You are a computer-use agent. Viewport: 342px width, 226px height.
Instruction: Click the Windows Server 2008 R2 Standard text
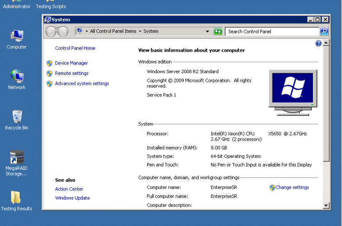[x=182, y=71]
